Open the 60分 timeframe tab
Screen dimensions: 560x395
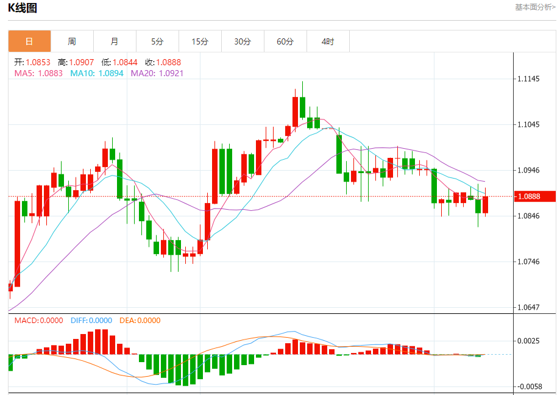[285, 41]
